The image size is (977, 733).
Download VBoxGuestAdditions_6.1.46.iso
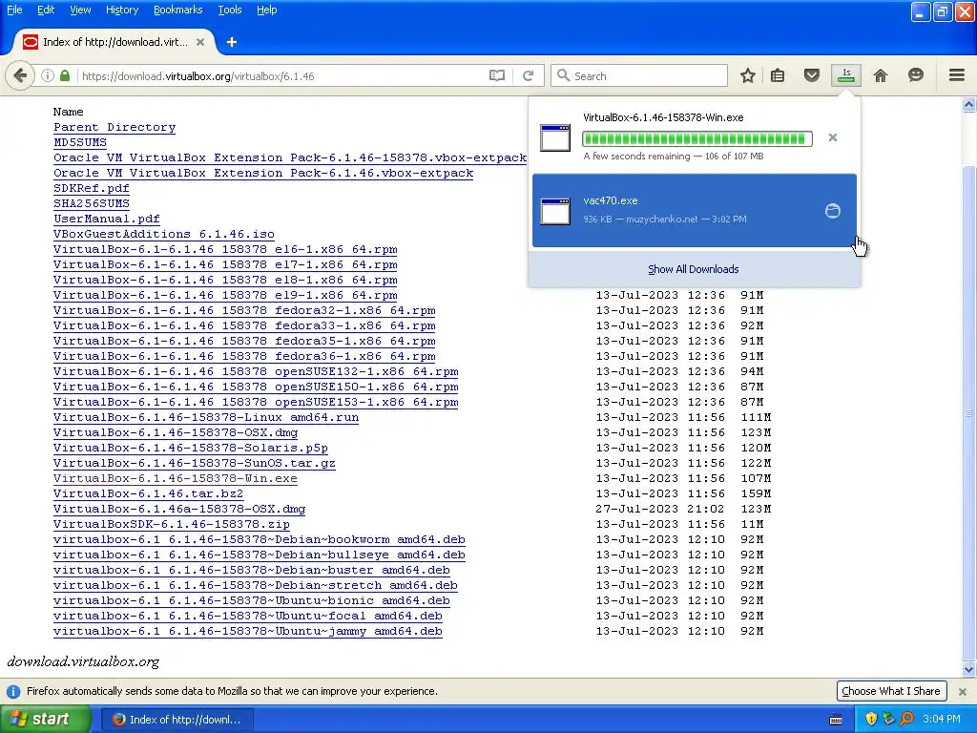(164, 234)
